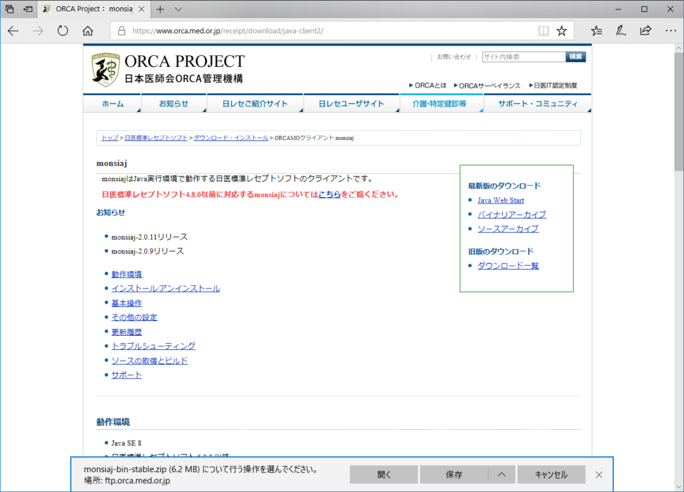Open バイナリアーカイブ download link
Image resolution: width=684 pixels, height=492 pixels.
512,214
